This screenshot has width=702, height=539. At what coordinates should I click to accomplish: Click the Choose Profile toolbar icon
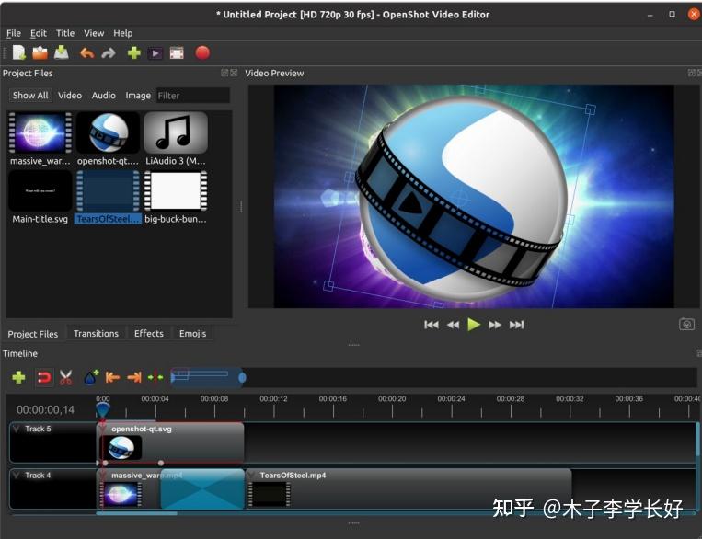click(155, 53)
